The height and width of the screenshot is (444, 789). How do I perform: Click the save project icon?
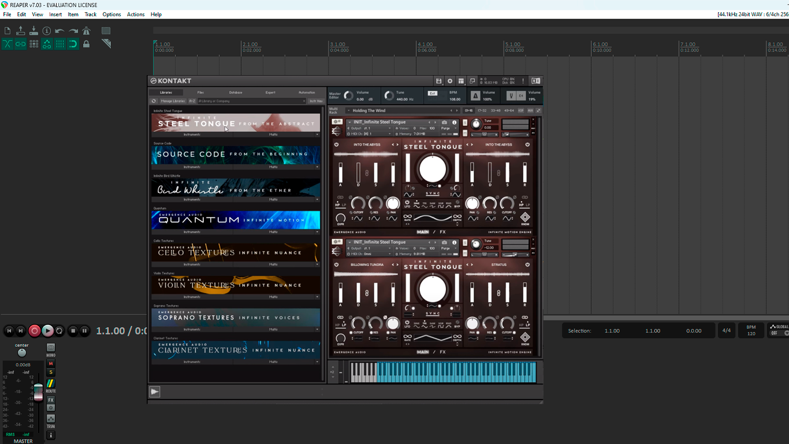click(34, 31)
